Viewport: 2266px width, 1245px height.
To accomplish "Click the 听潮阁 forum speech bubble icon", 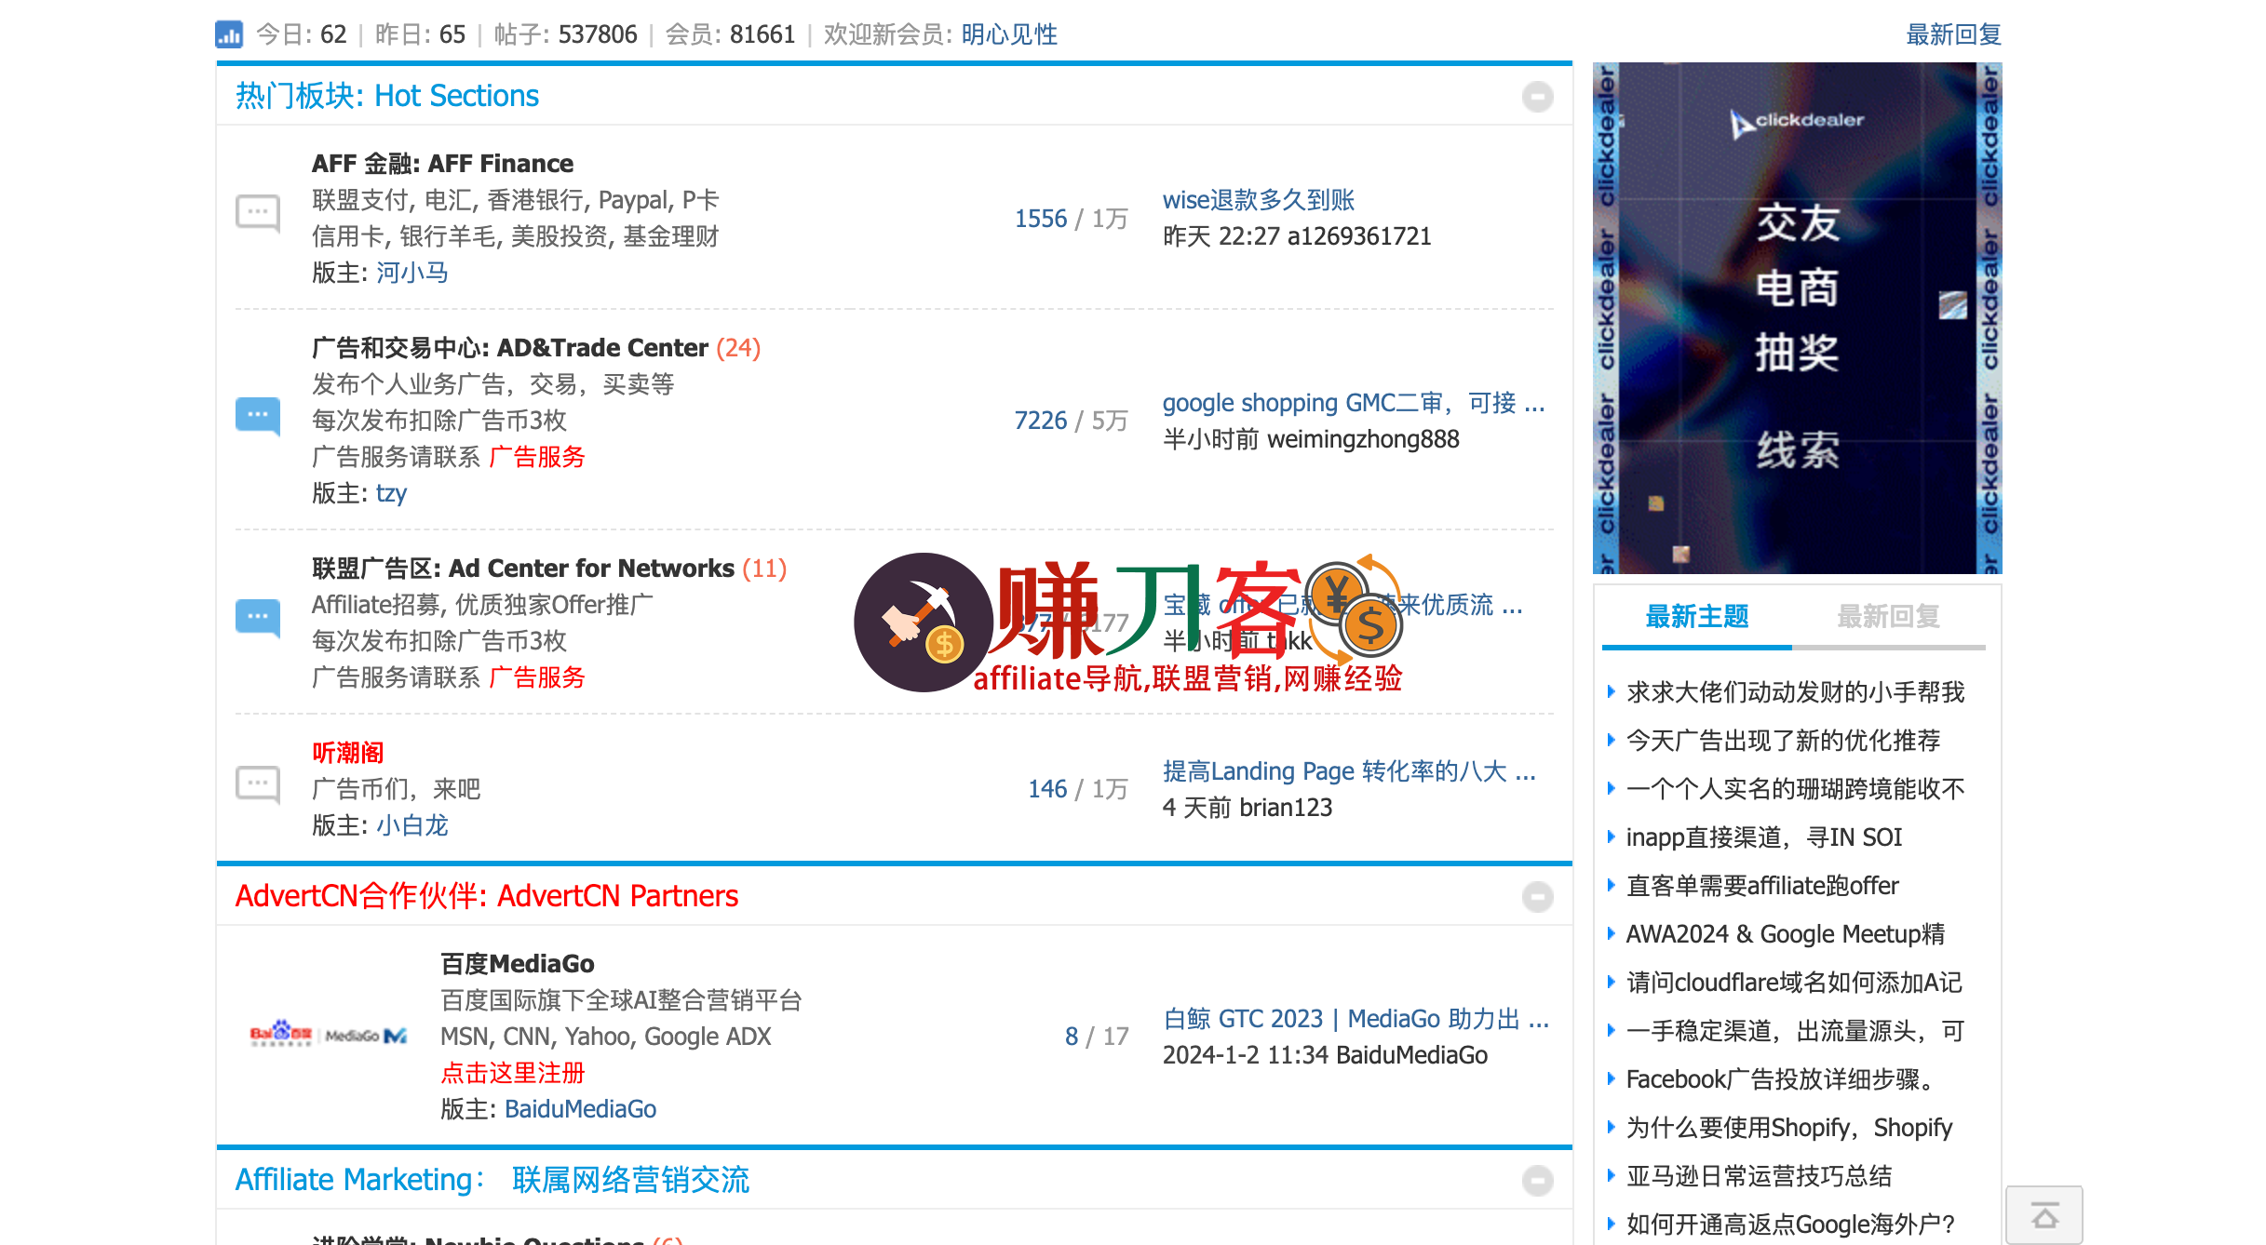I will tap(258, 785).
